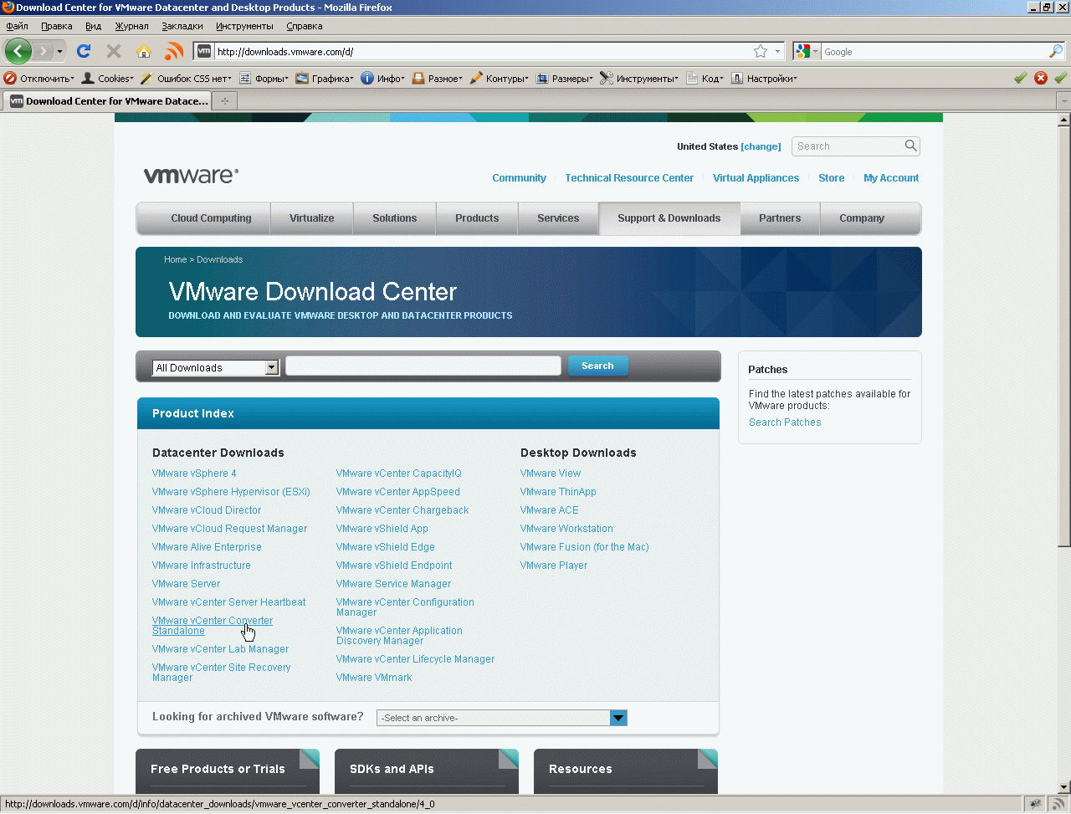Open the back/forward history dropdown arrow
The image size is (1071, 814).
pyautogui.click(x=59, y=52)
